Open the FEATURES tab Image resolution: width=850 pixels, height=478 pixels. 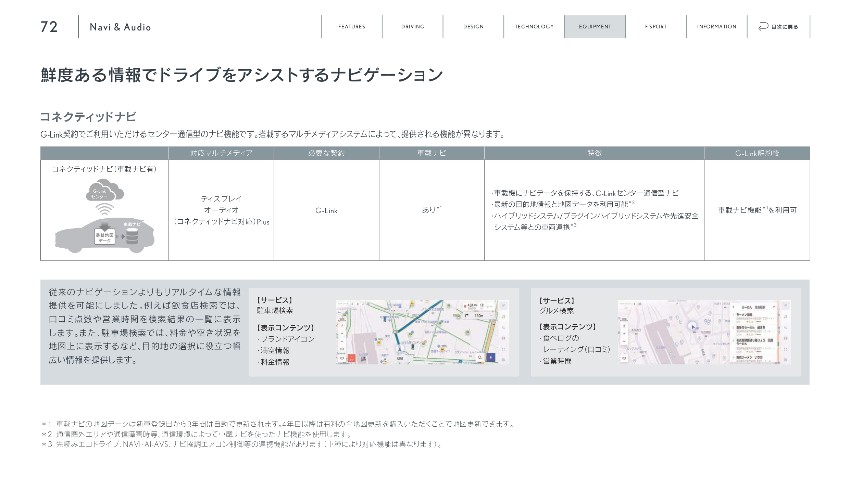tap(351, 27)
